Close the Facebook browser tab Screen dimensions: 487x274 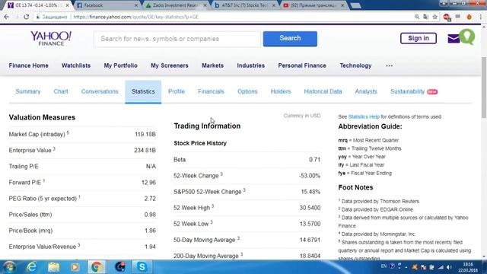coord(136,5)
